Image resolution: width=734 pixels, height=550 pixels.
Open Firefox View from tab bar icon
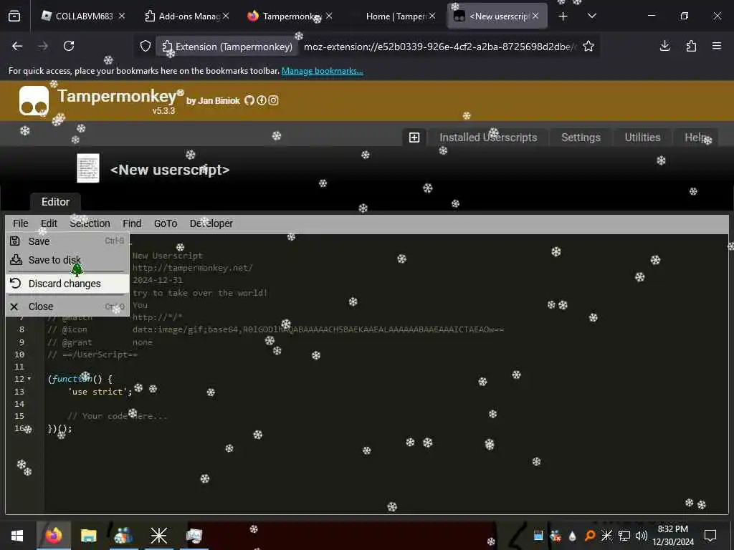pos(14,16)
